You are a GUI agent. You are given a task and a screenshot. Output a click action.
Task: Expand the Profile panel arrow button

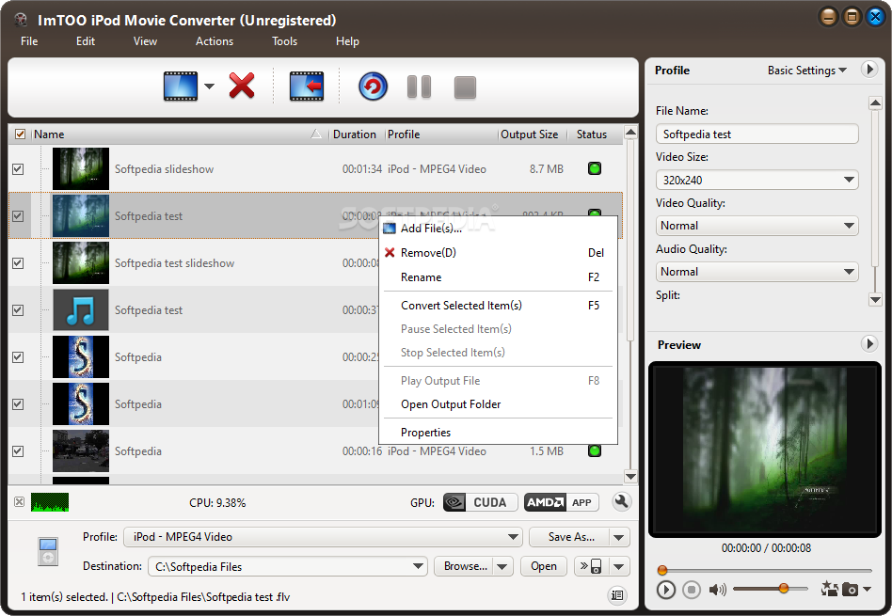pyautogui.click(x=868, y=70)
